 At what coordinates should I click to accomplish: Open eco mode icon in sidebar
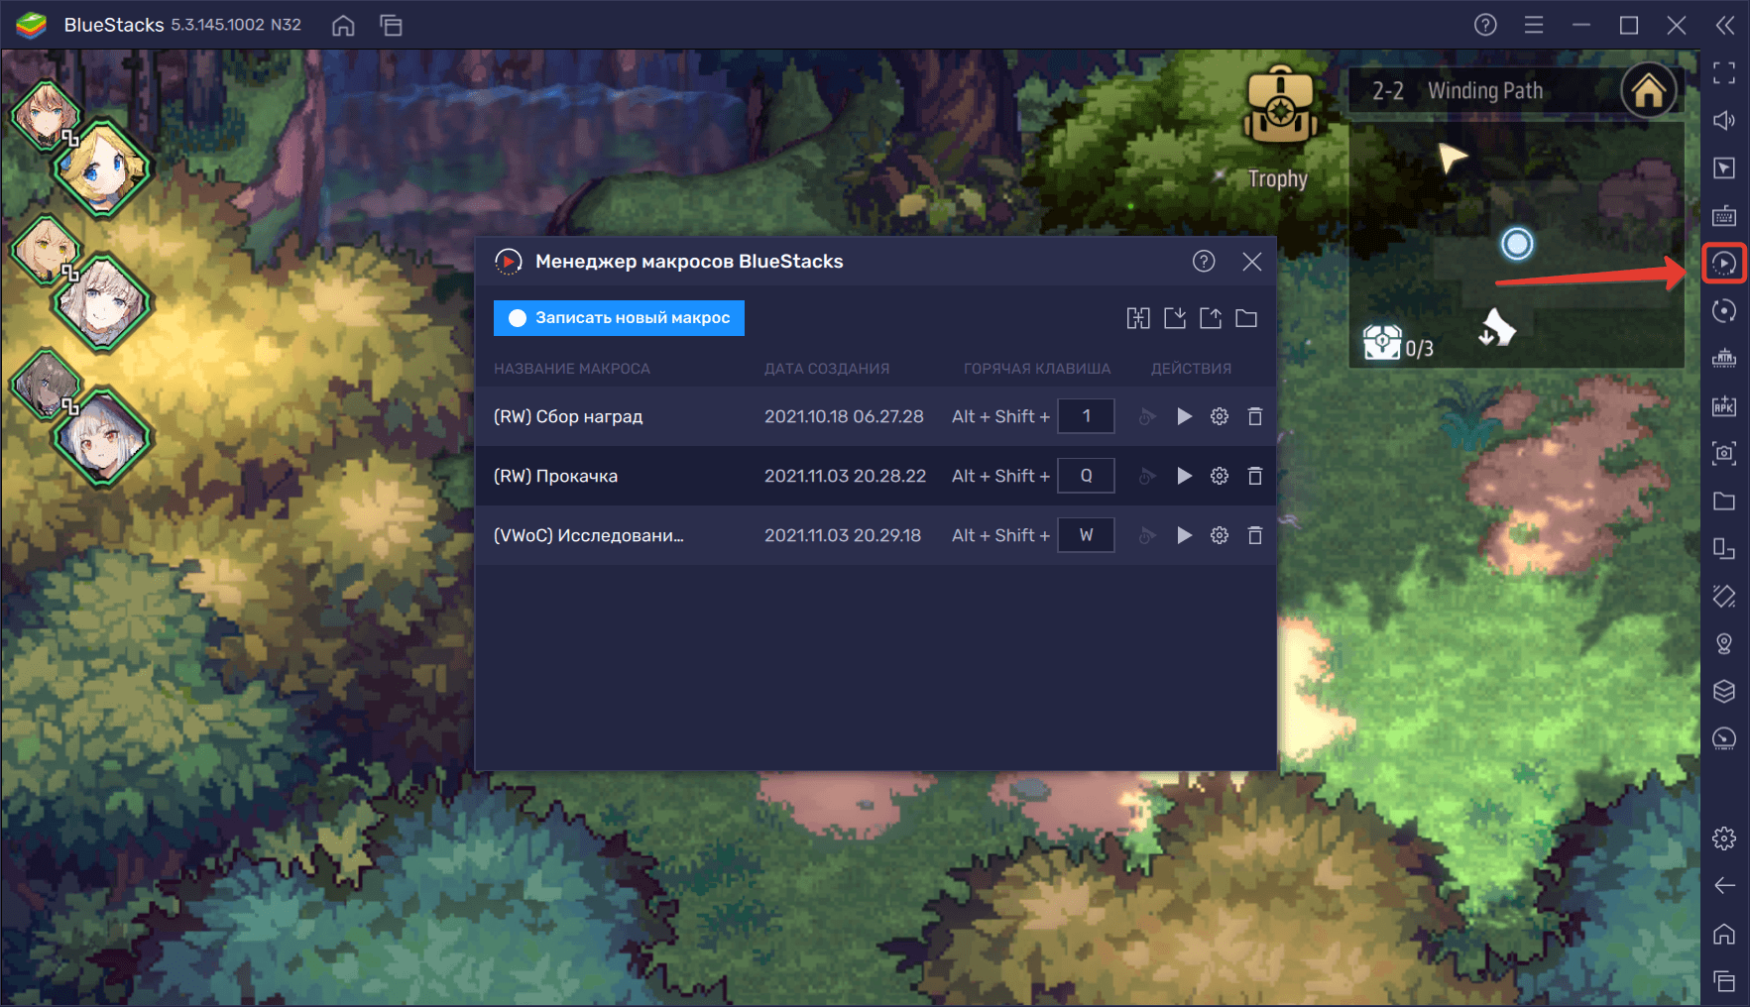point(1724,738)
